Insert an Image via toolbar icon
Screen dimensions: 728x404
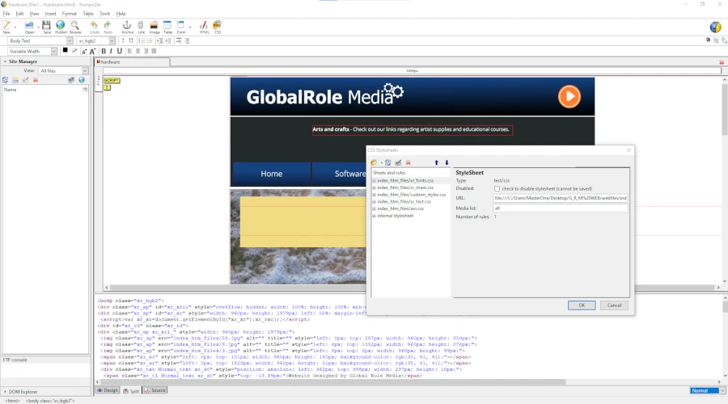[154, 25]
